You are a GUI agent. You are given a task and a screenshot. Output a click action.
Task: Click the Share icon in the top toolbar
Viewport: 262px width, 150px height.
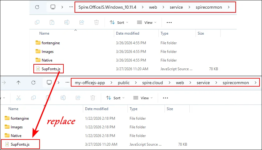pyautogui.click(x=82, y=22)
